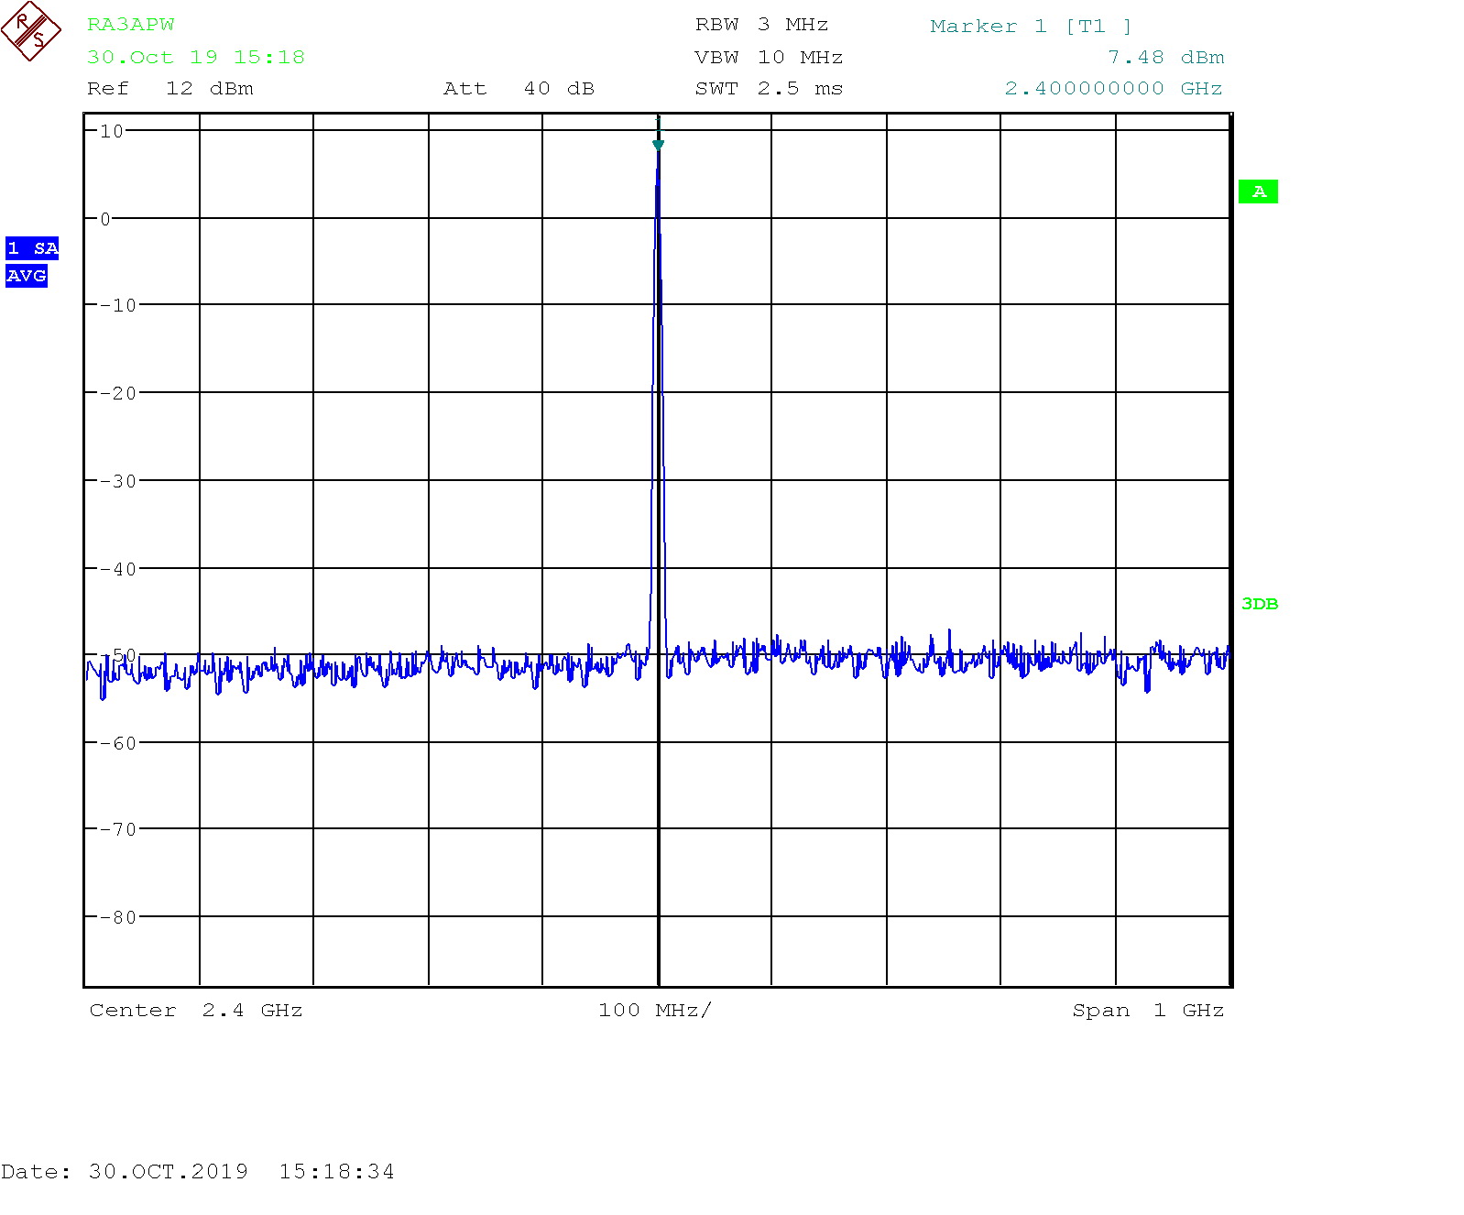
Task: Click the 'Att 40 dB' attenuation value
Action: coord(519,89)
